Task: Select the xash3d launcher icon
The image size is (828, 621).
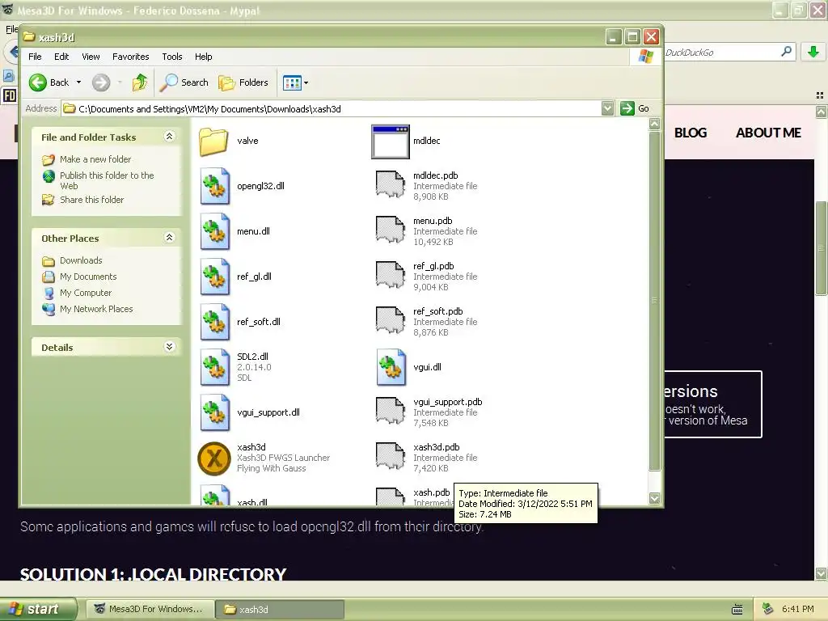Action: coord(213,458)
